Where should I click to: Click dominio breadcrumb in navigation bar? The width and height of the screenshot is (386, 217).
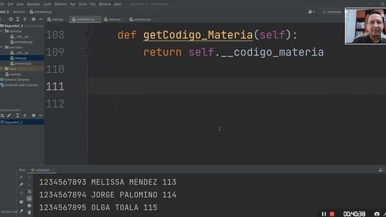point(19,12)
